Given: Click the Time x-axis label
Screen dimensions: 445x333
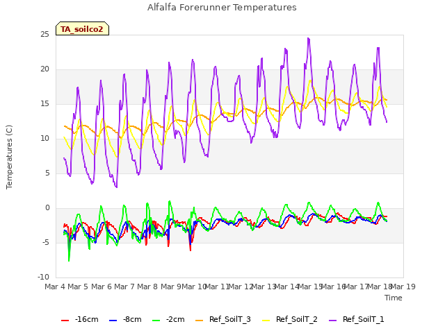Looking at the screenshot, I should [394, 298].
